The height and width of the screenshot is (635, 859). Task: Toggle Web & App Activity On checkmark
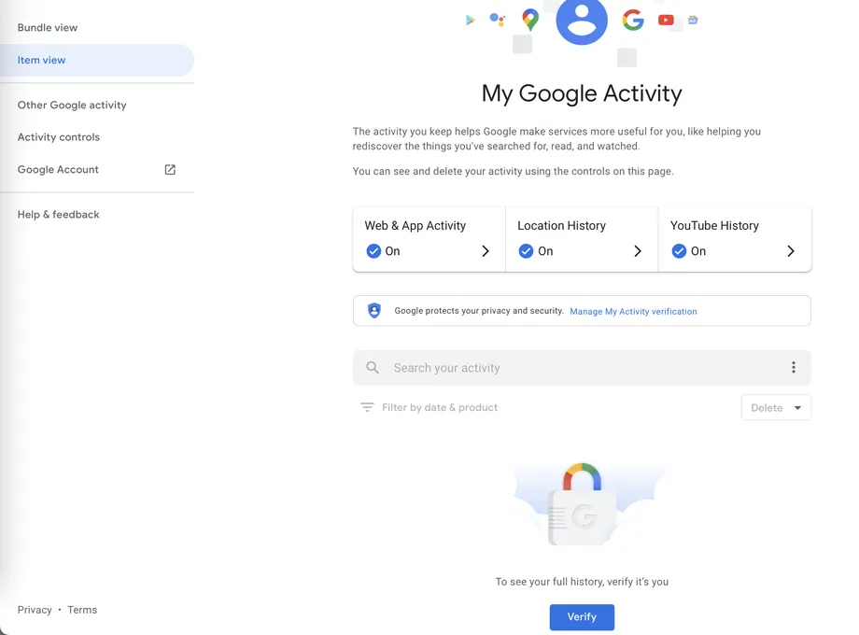pos(373,251)
